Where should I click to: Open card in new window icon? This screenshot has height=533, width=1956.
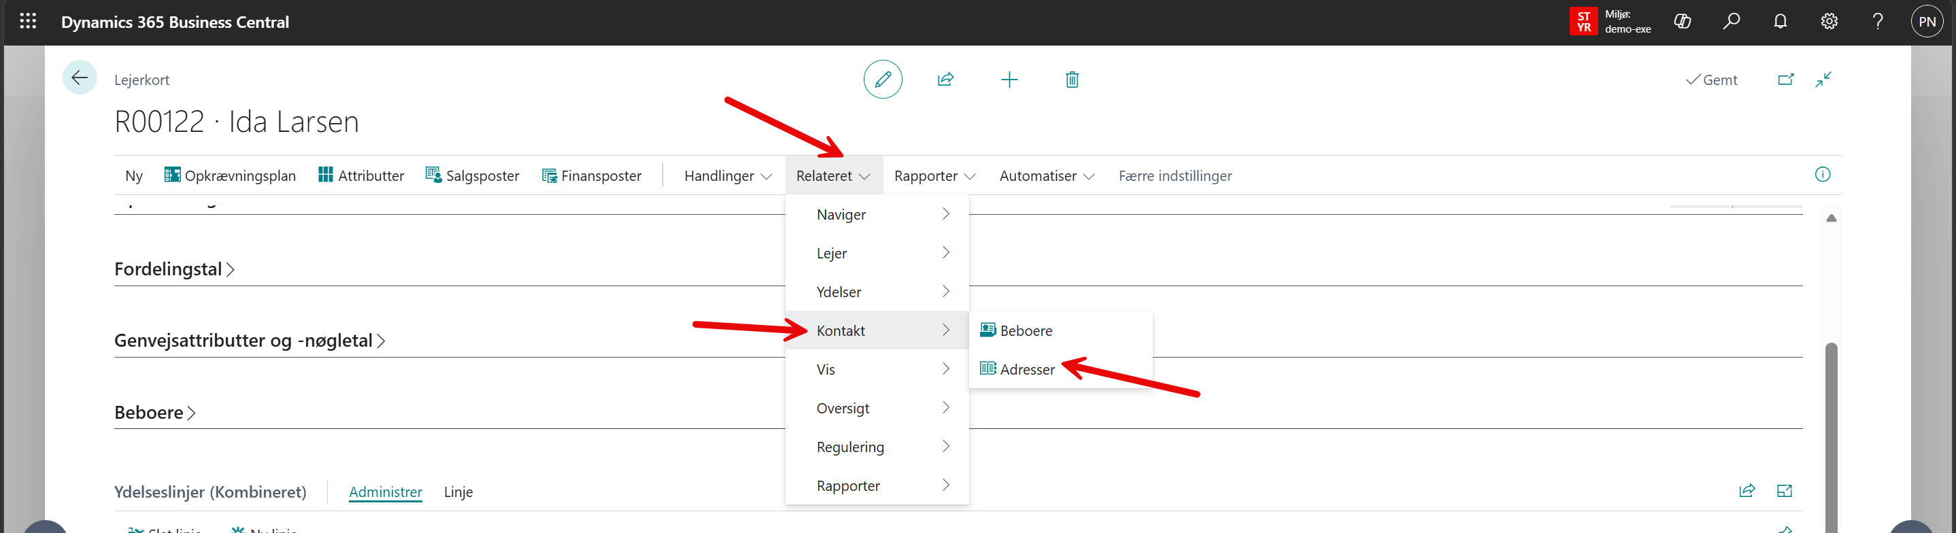1785,80
